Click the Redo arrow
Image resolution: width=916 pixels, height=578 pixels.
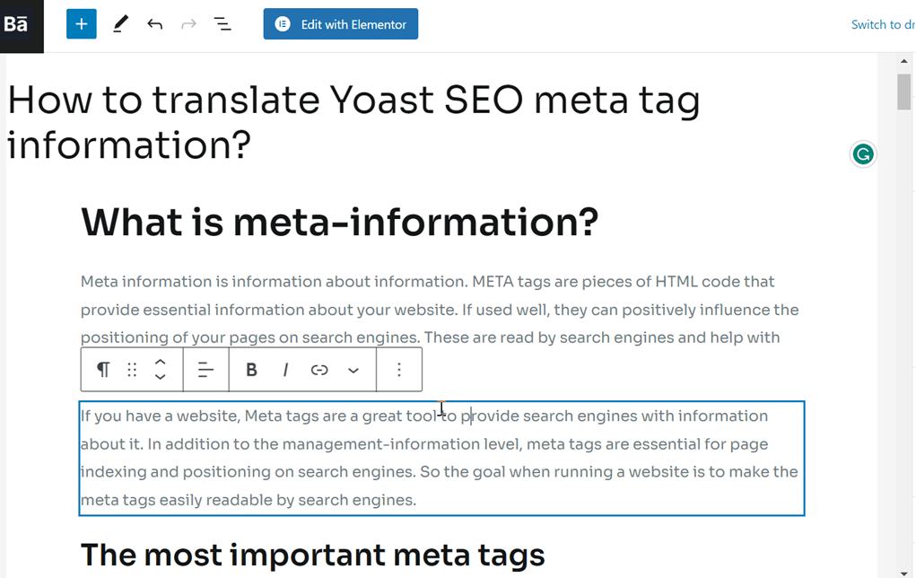(x=188, y=24)
